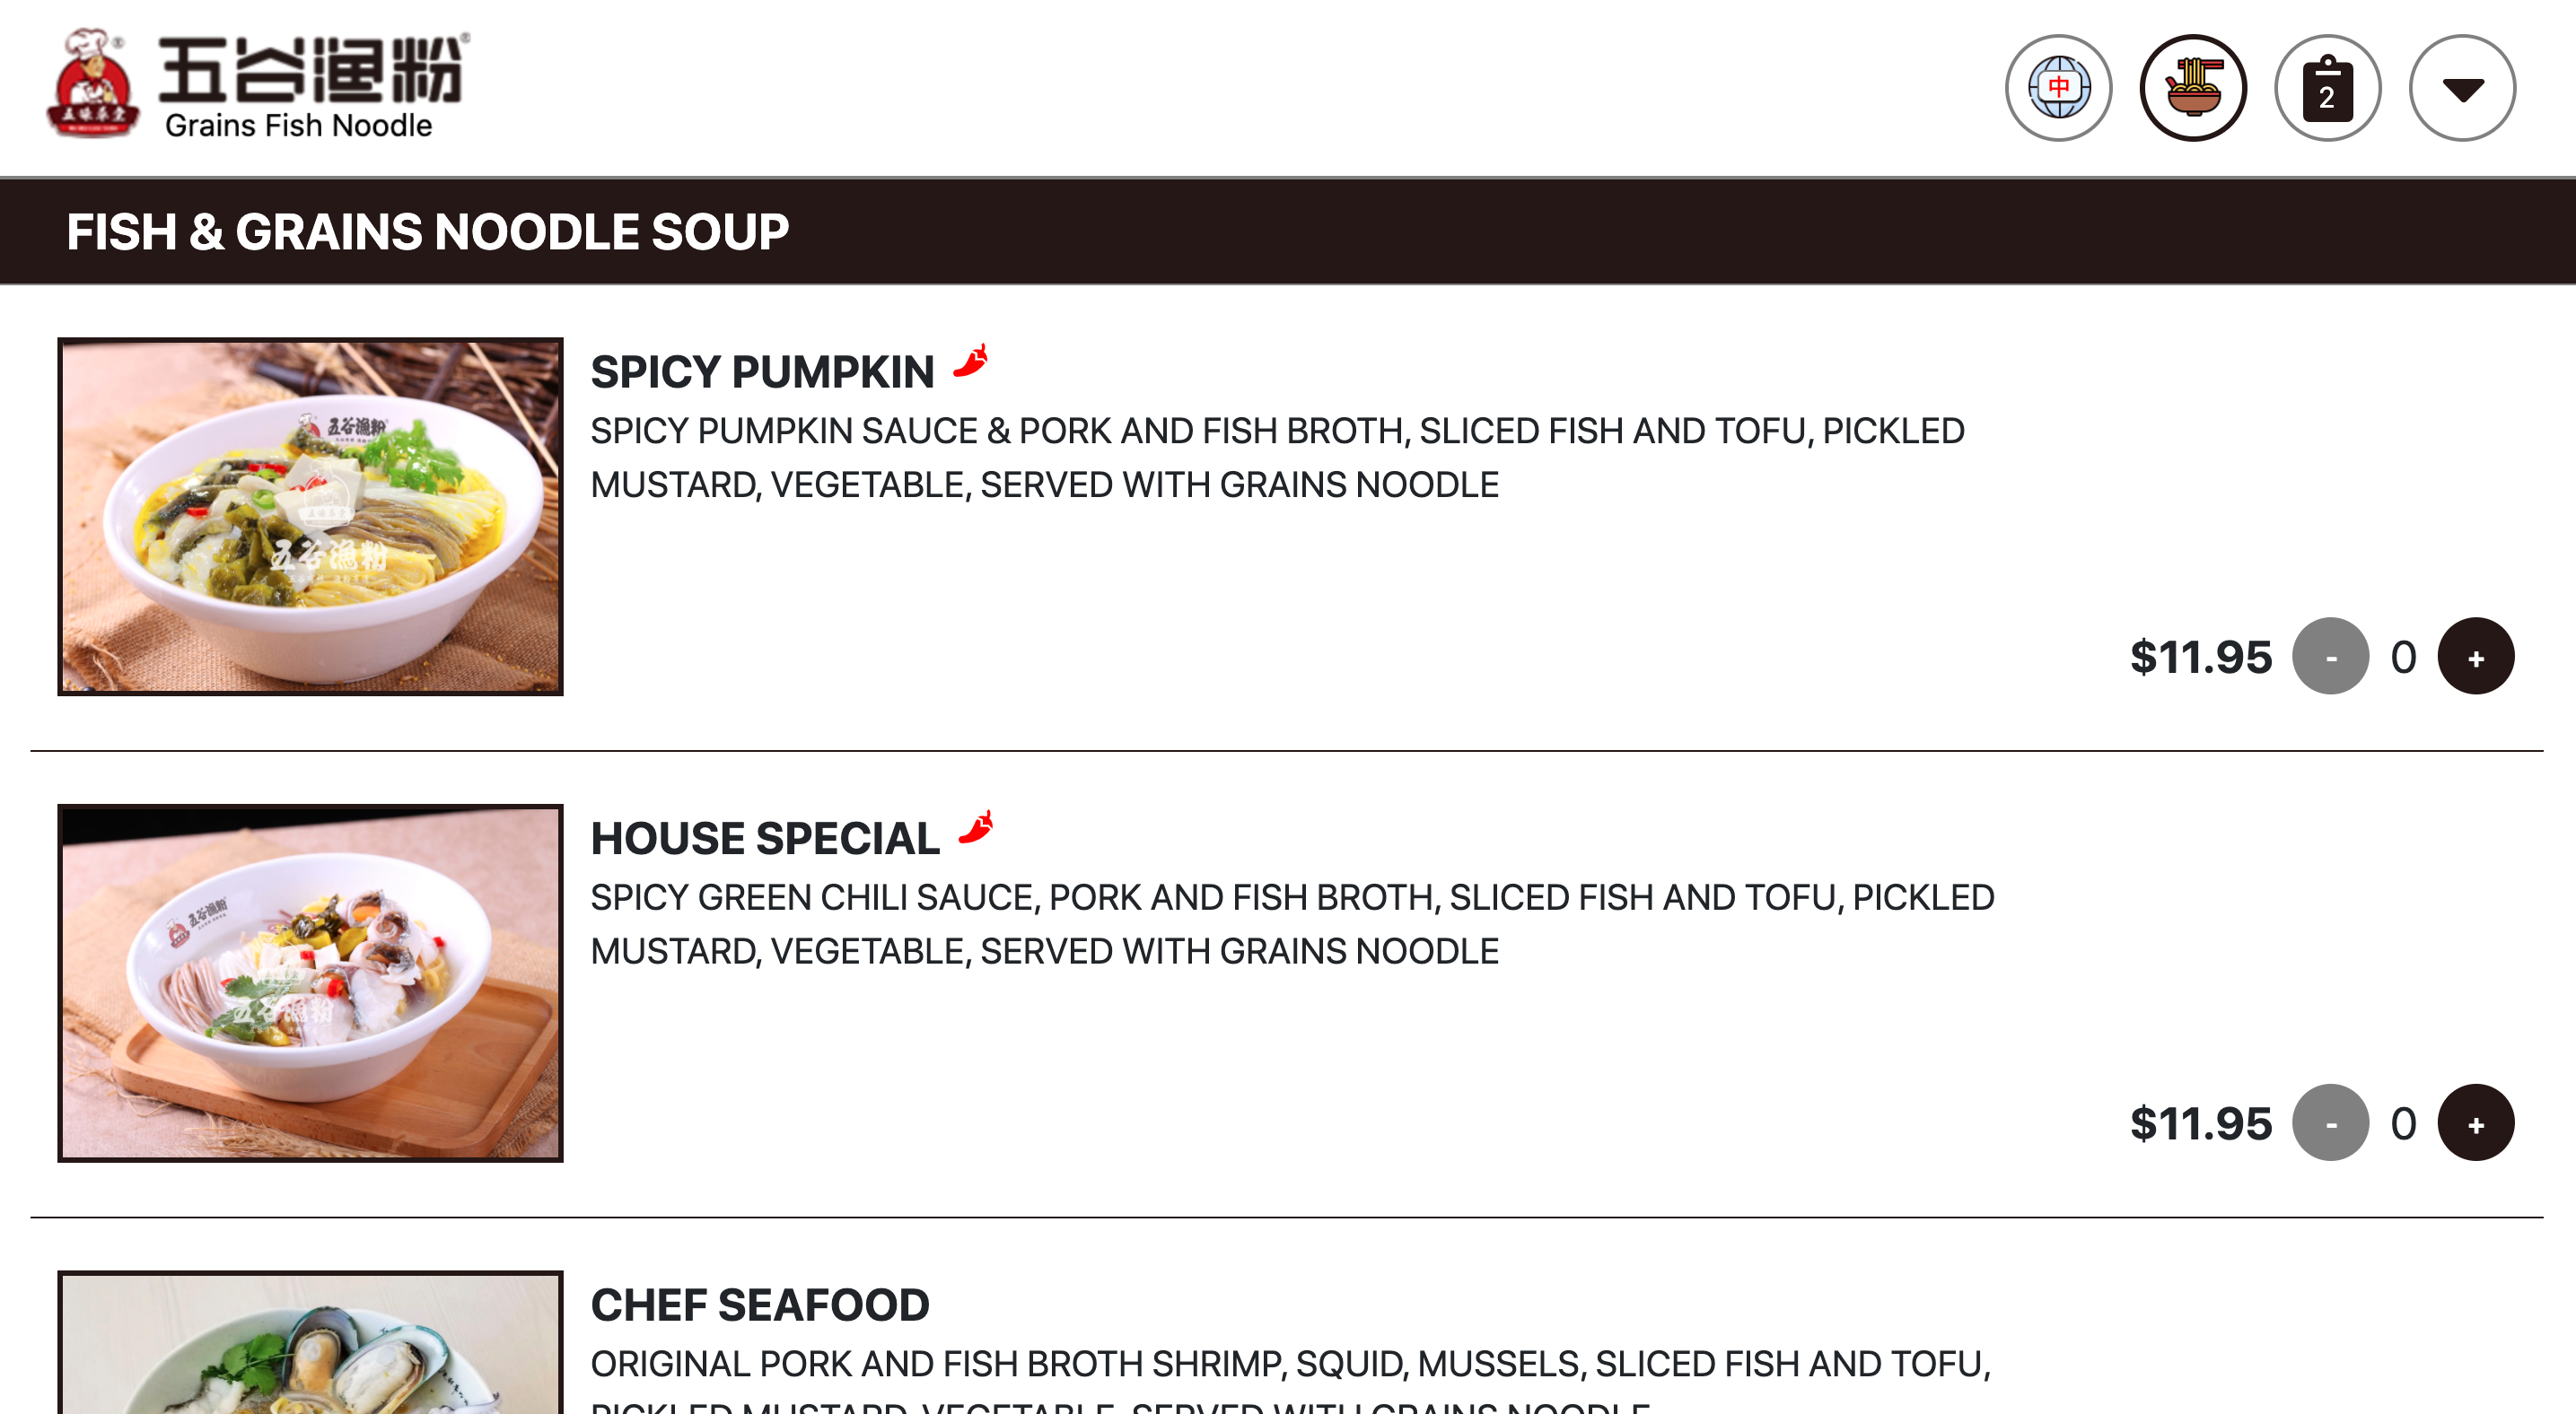The width and height of the screenshot is (2576, 1414).
Task: Click the chili pepper icon beside House Special
Action: (x=976, y=827)
